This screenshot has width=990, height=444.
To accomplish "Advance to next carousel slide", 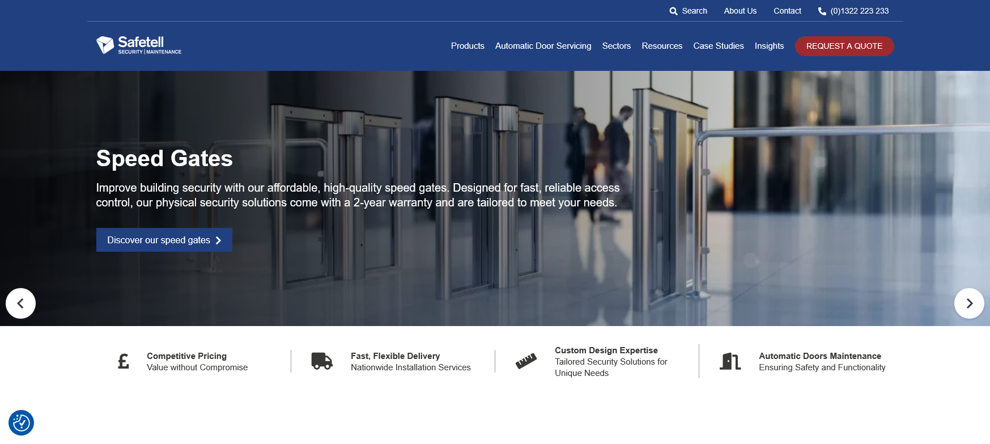I will [x=969, y=303].
